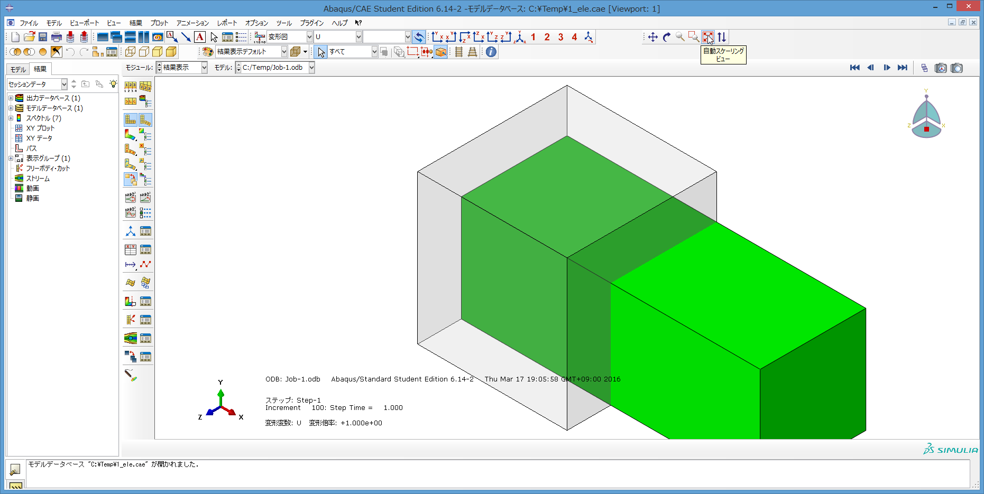Toggle filled render style
Screen dimensions: 984x494
[x=158, y=52]
